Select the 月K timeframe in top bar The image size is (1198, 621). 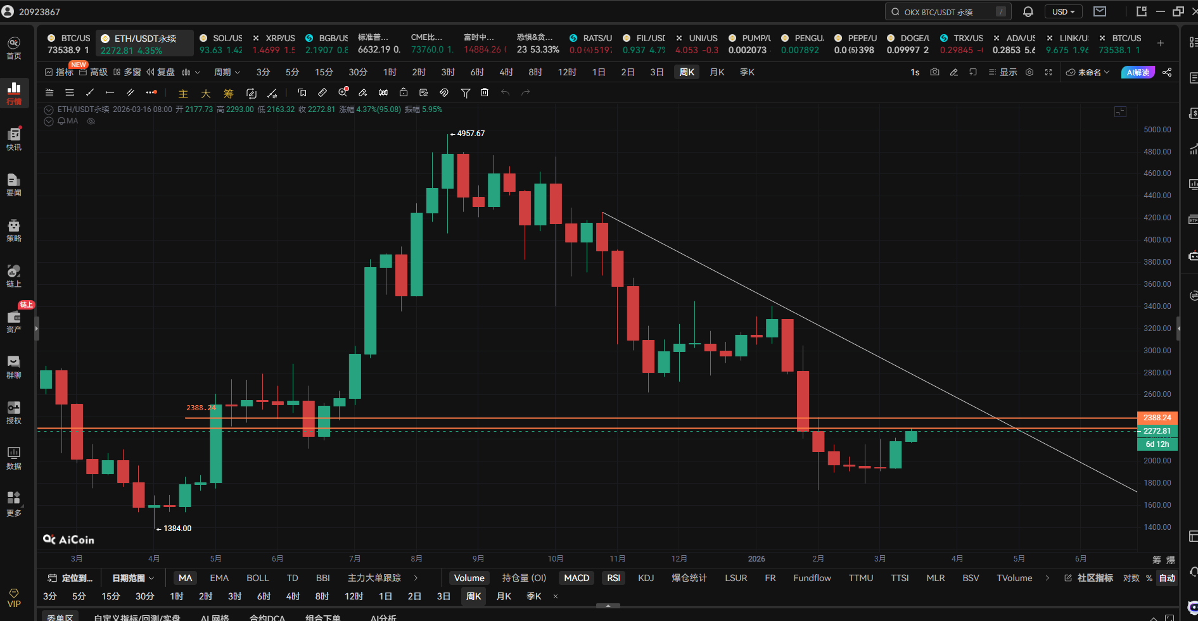pyautogui.click(x=717, y=72)
